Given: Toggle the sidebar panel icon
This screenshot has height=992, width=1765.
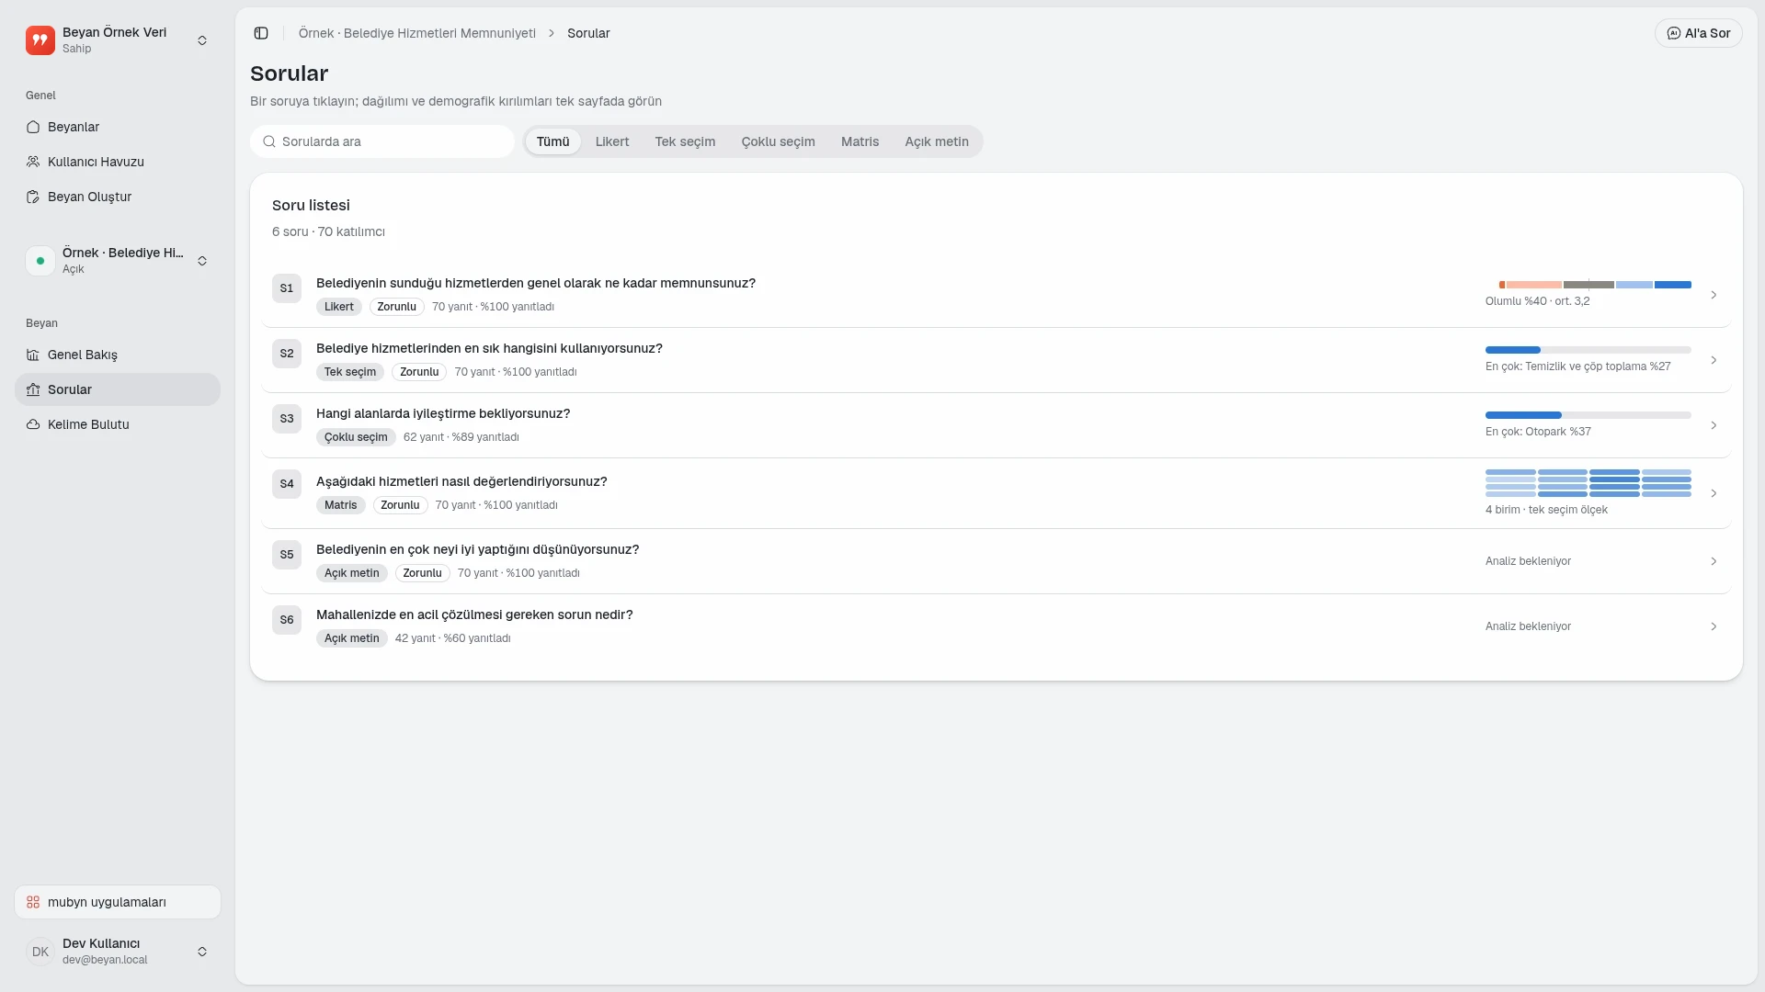Looking at the screenshot, I should click(x=261, y=33).
